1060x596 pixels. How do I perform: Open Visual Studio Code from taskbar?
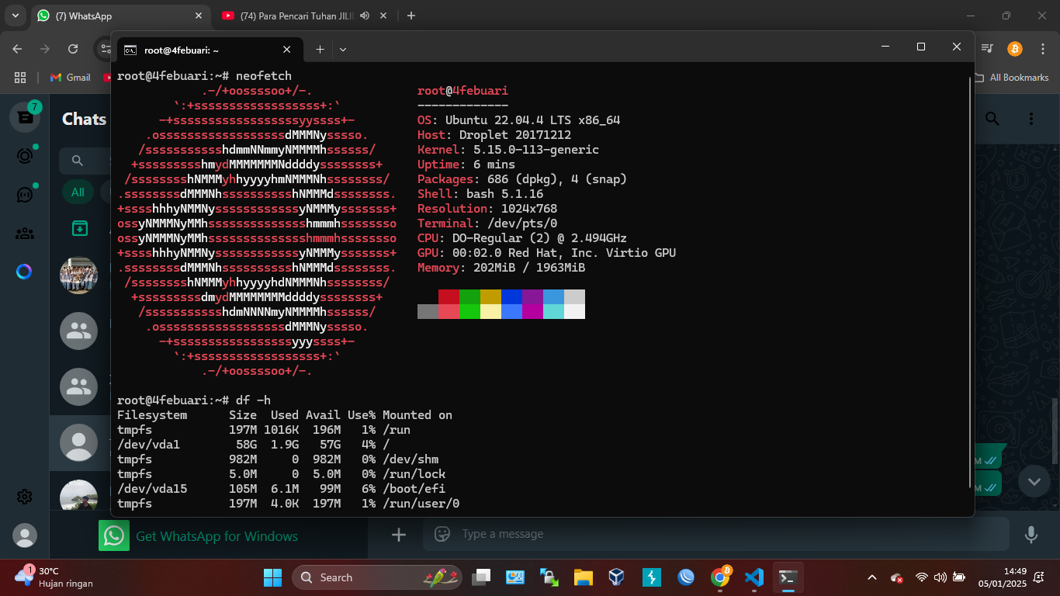pyautogui.click(x=754, y=577)
